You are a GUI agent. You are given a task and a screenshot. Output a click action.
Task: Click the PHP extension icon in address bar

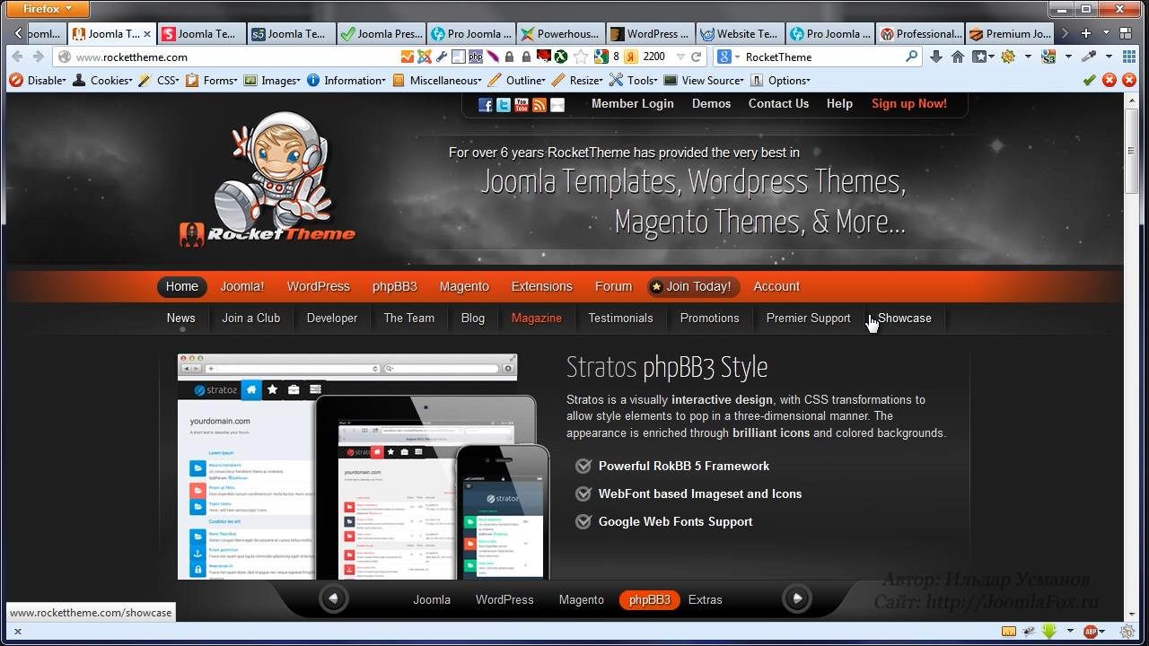pyautogui.click(x=475, y=57)
